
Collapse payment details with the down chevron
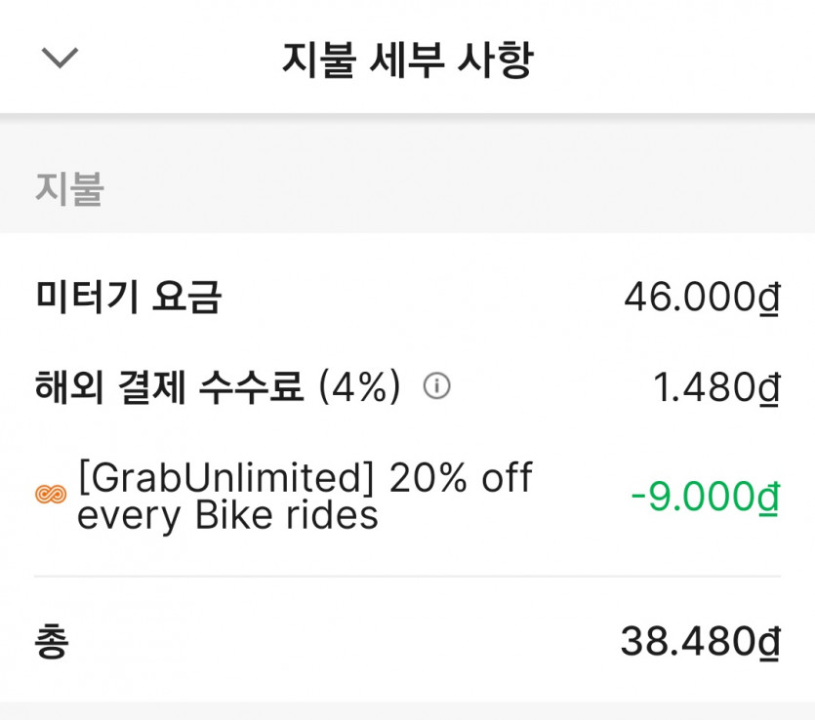coord(59,59)
